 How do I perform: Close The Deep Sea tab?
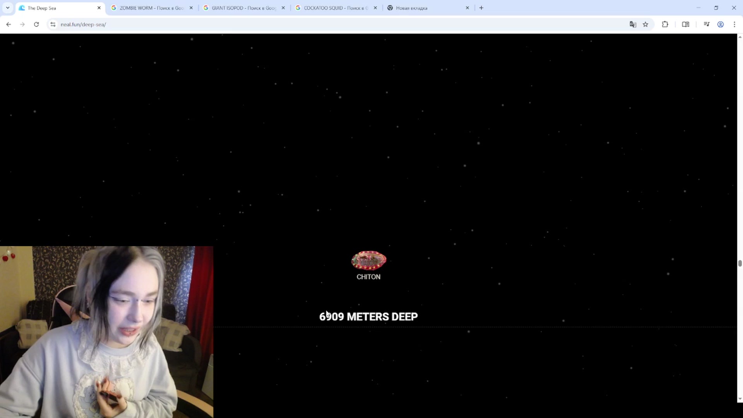point(99,8)
